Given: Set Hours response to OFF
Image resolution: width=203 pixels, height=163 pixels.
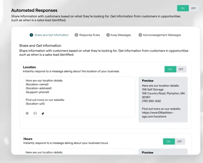Looking at the screenshot, I should 180,142.
